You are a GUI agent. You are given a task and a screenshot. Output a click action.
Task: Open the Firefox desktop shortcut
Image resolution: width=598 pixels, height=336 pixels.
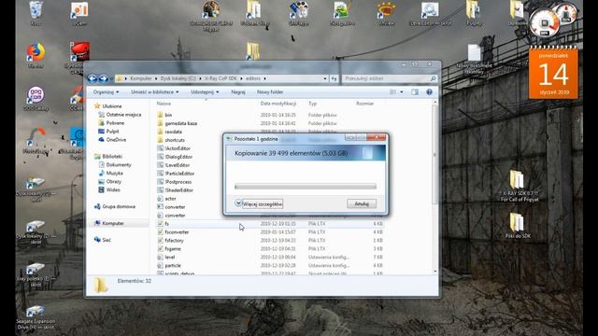[36, 56]
